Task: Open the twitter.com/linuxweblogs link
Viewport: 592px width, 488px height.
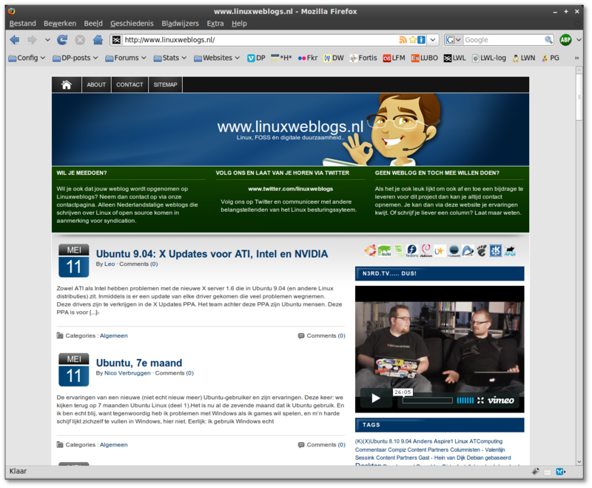Action: [290, 189]
